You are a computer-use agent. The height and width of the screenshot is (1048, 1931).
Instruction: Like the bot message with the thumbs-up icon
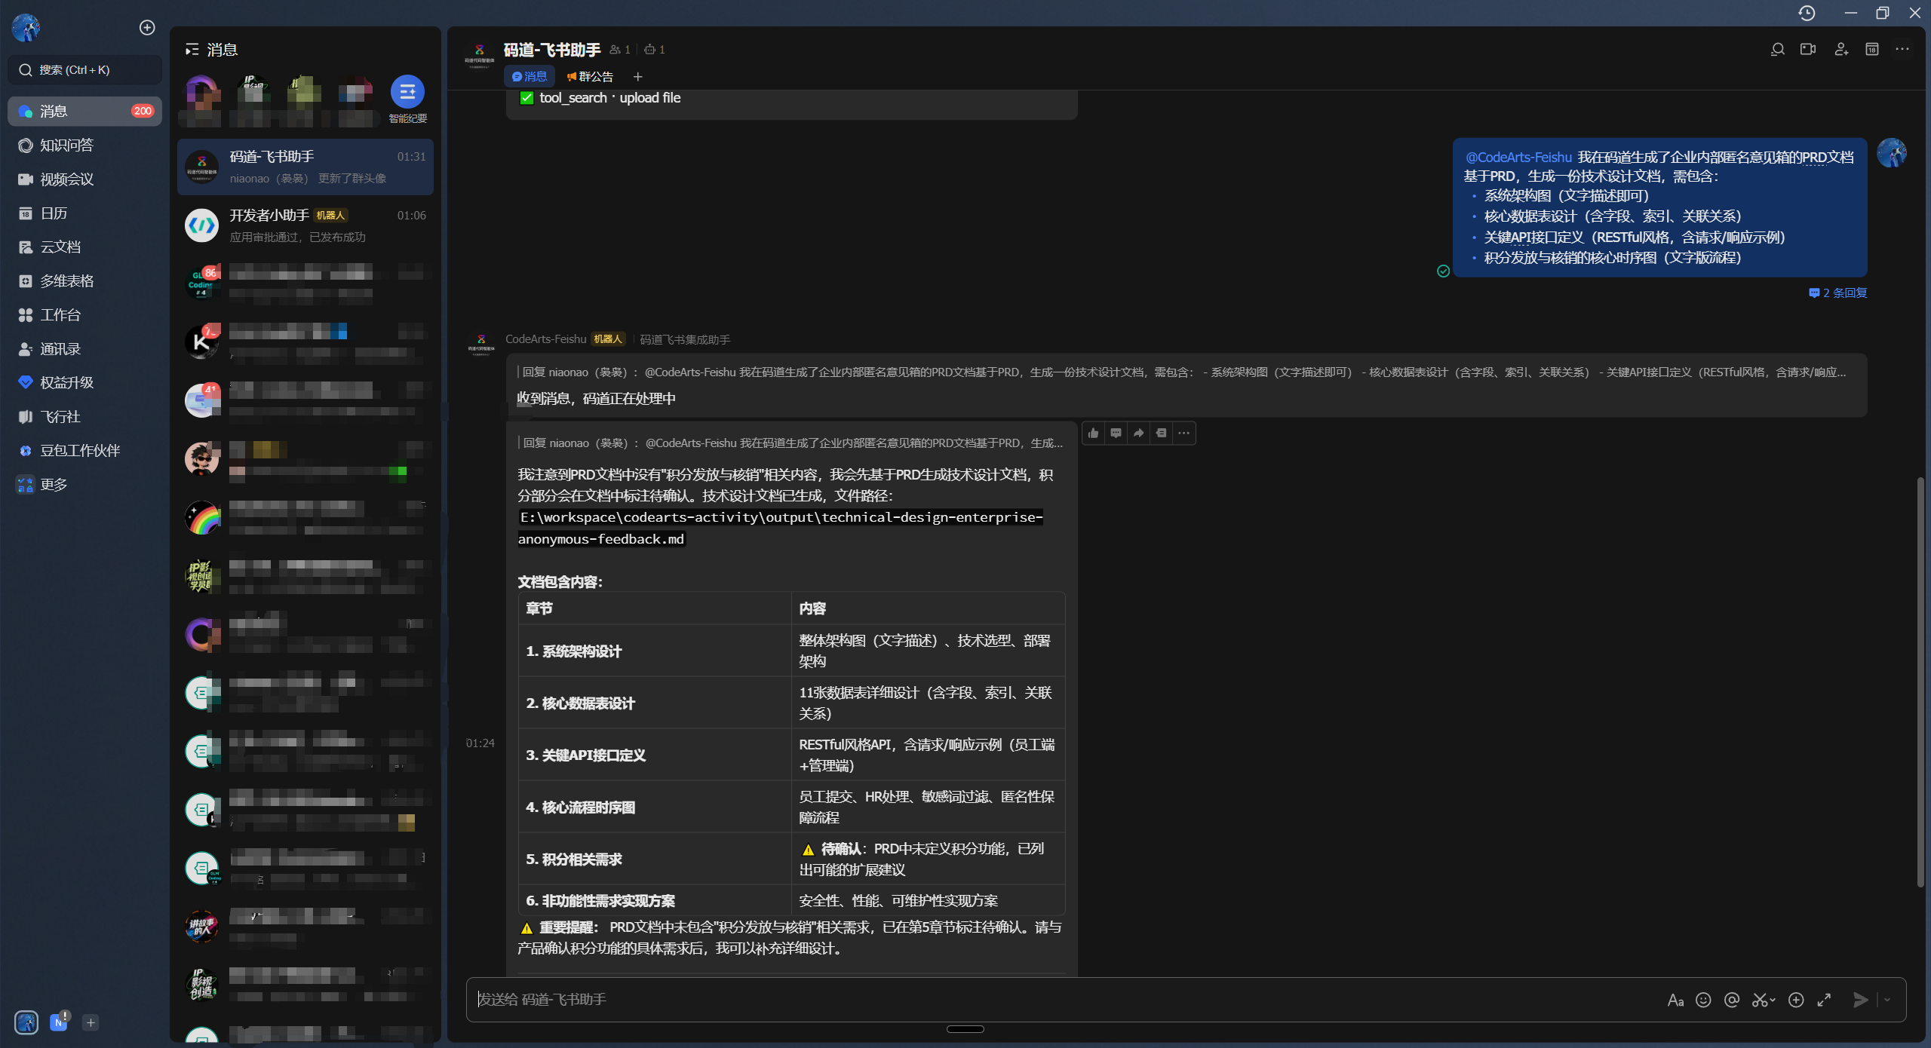[x=1094, y=433]
